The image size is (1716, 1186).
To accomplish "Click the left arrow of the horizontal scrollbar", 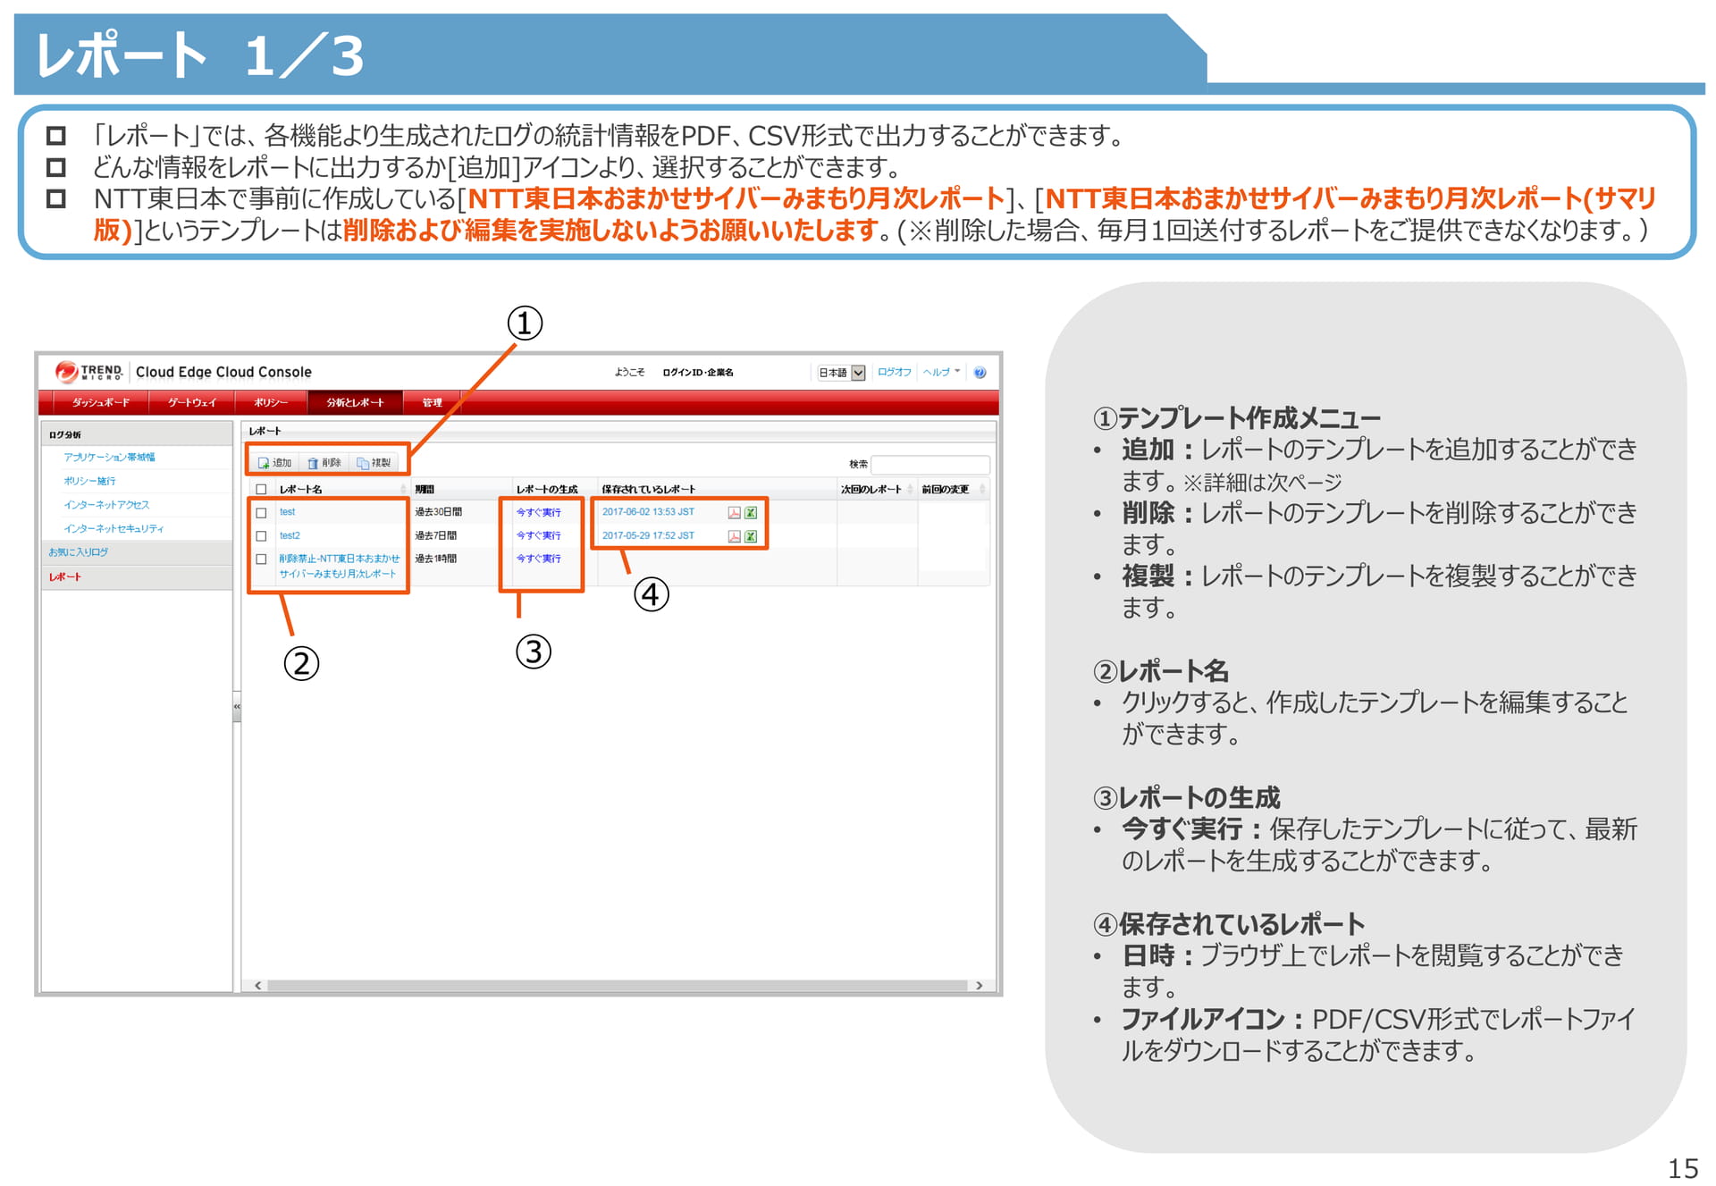I will click(258, 986).
